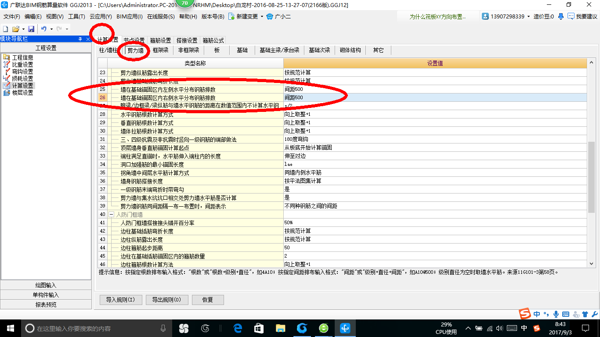Collapse the 人防门框墙 group in row 40
Viewport: 600px width, 337px height.
tap(112, 215)
